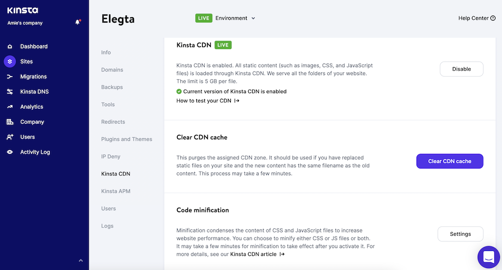Select the Tools site tab
The width and height of the screenshot is (502, 270).
108,105
